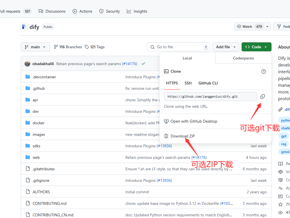Screen dimensions: 290x218
Task: Click the web folder icon
Action: [x=28, y=157]
